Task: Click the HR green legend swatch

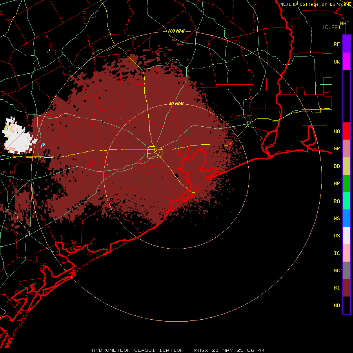Action: [346, 184]
